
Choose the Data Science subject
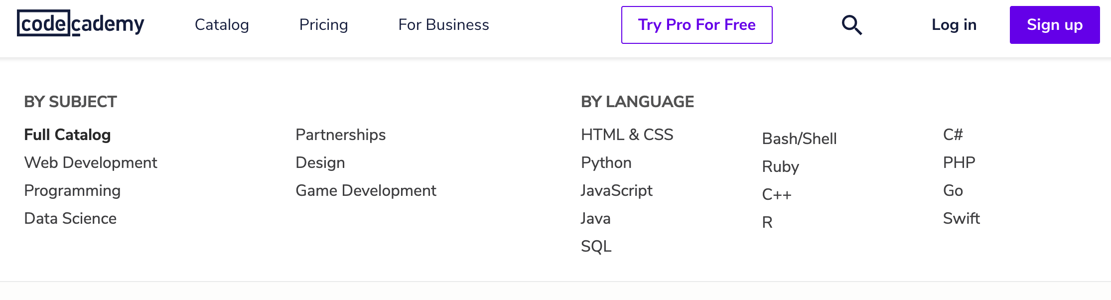click(x=70, y=218)
